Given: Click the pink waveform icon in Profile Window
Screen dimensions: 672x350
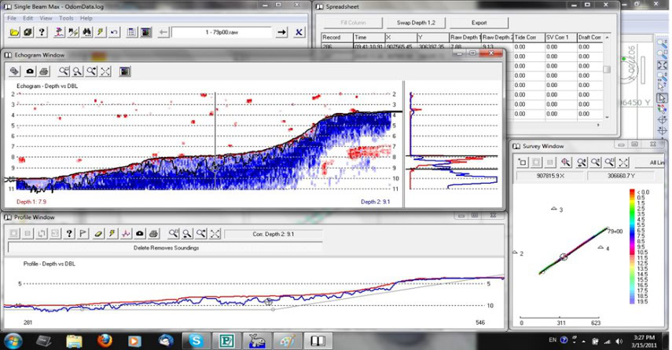Looking at the screenshot, I should pos(126,234).
